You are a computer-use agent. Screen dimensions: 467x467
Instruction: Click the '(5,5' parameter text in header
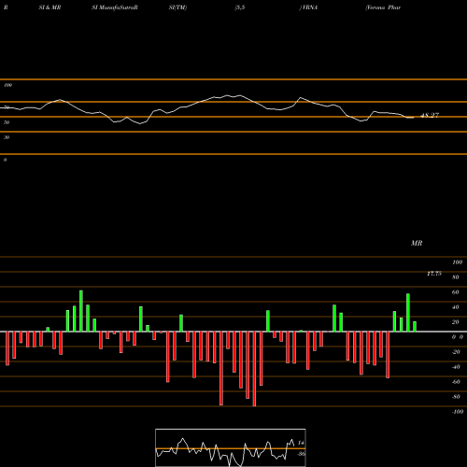point(239,7)
